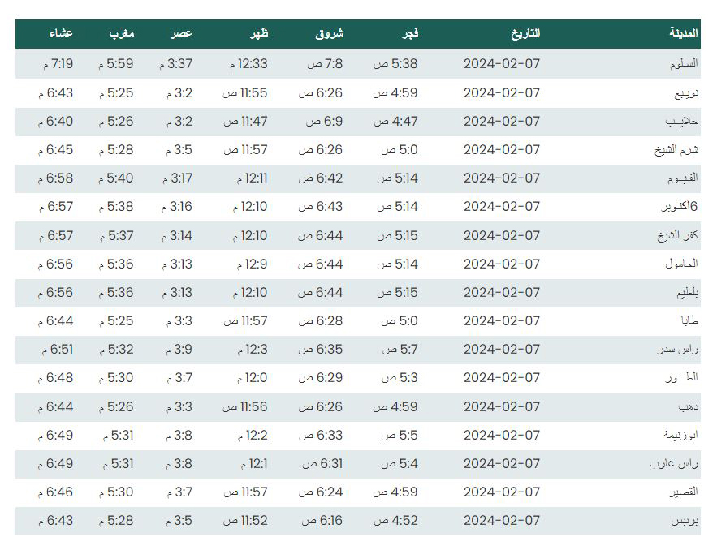Click the عشاء column header

[x=61, y=33]
